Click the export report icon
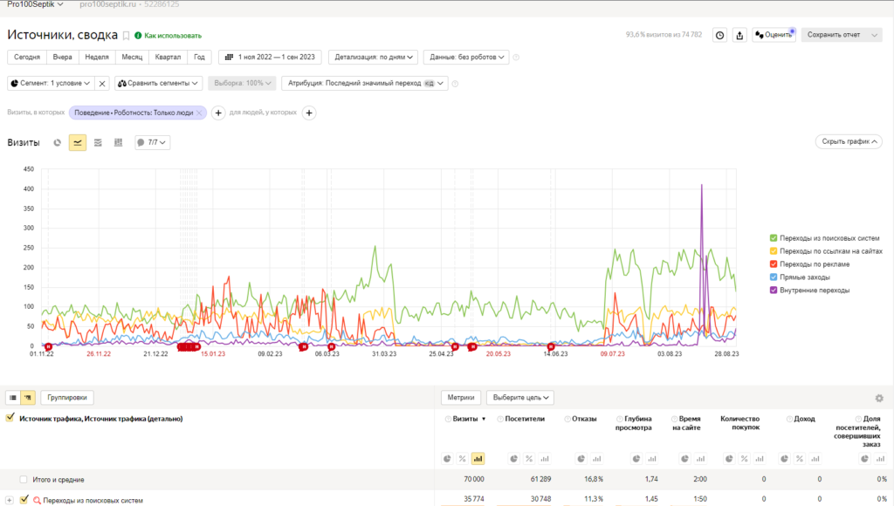Screen dimensions: 894x506 click(x=739, y=35)
